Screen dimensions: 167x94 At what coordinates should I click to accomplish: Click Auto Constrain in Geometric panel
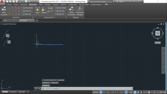point(4,11)
